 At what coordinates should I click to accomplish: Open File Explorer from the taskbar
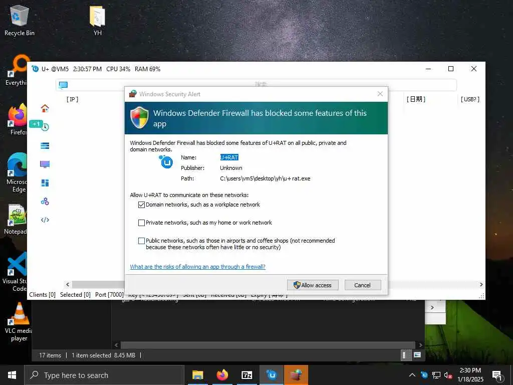click(197, 375)
